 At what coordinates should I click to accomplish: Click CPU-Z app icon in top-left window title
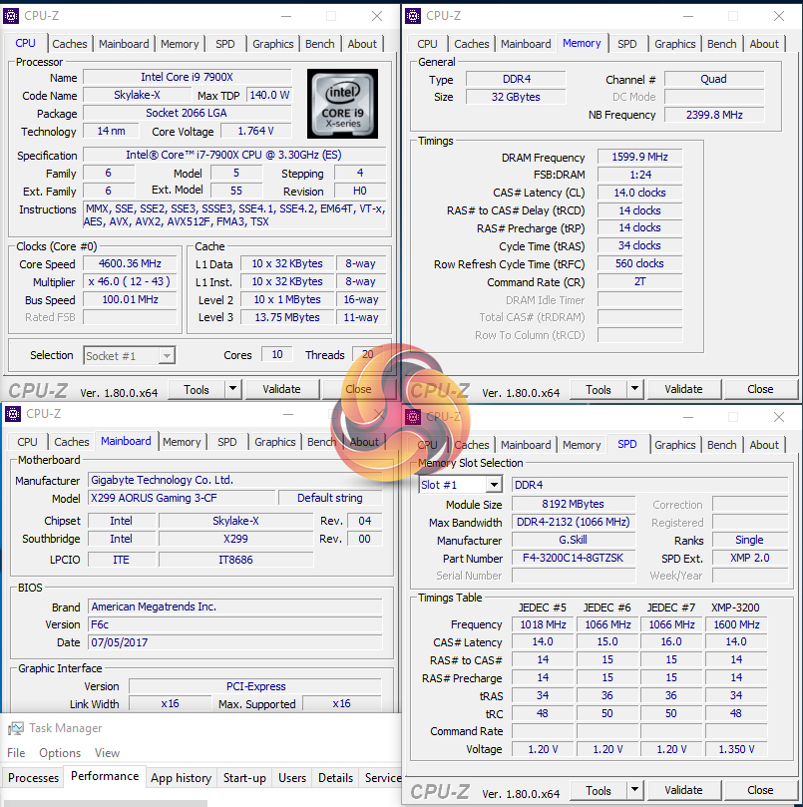pyautogui.click(x=11, y=16)
